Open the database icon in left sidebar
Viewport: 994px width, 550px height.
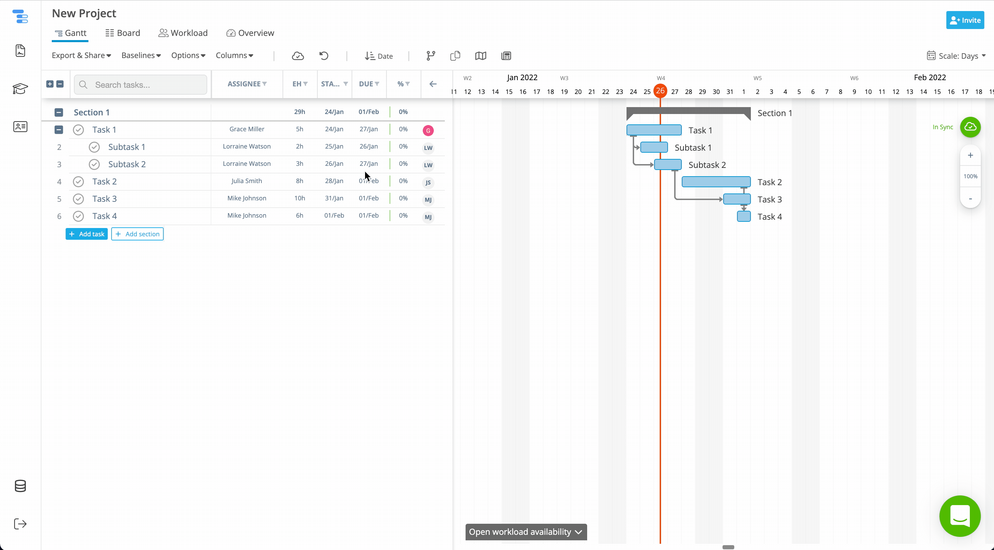pyautogui.click(x=20, y=486)
